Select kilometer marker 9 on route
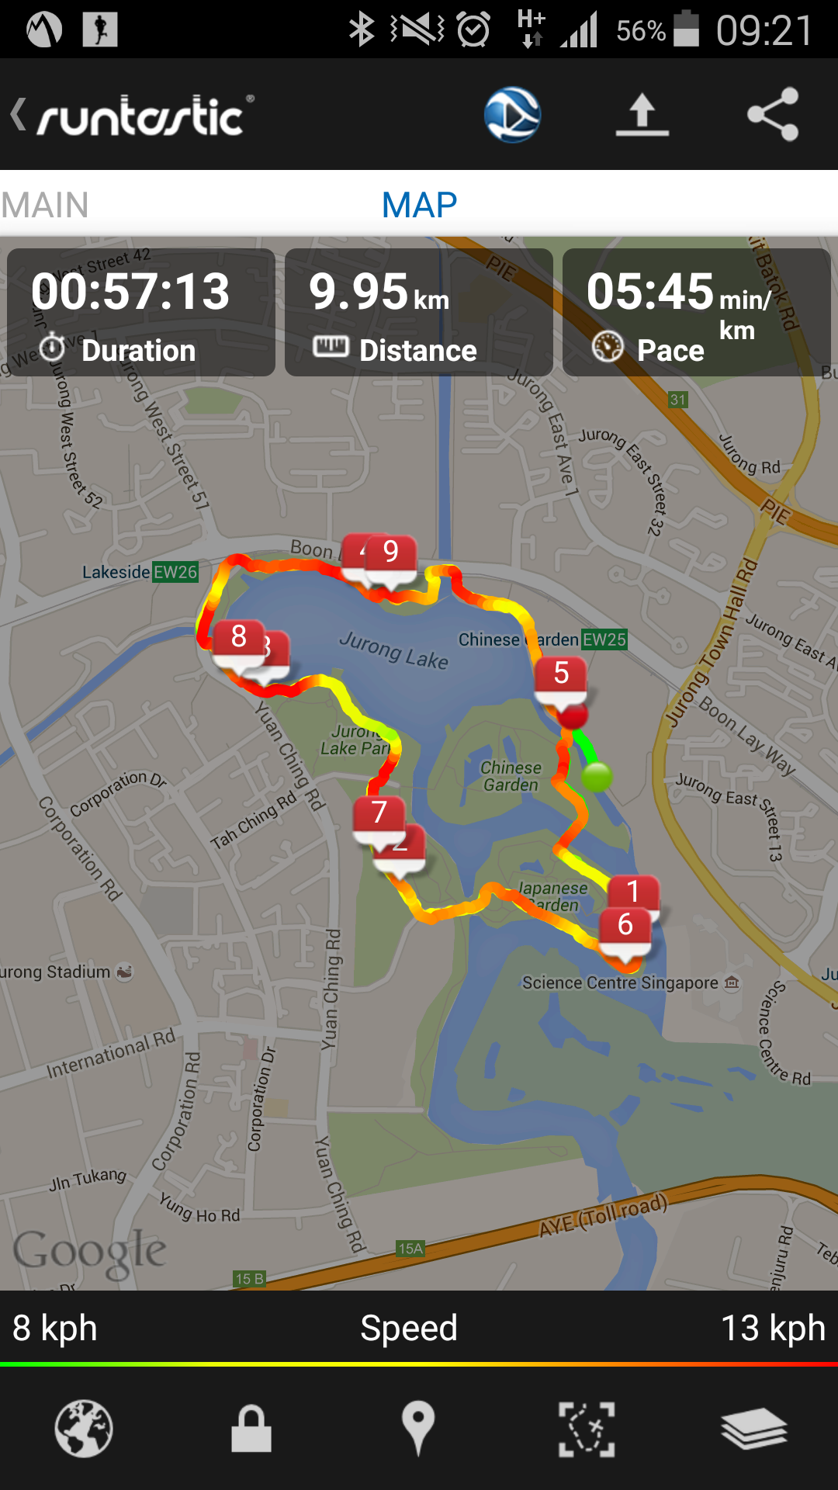838x1490 pixels. click(391, 559)
